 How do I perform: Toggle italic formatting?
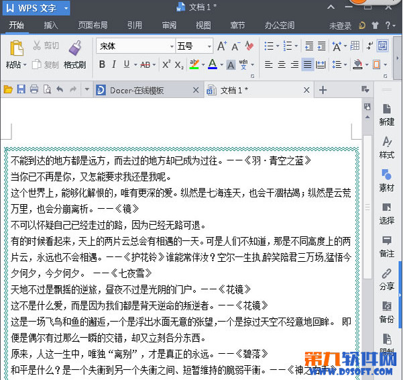click(x=115, y=65)
